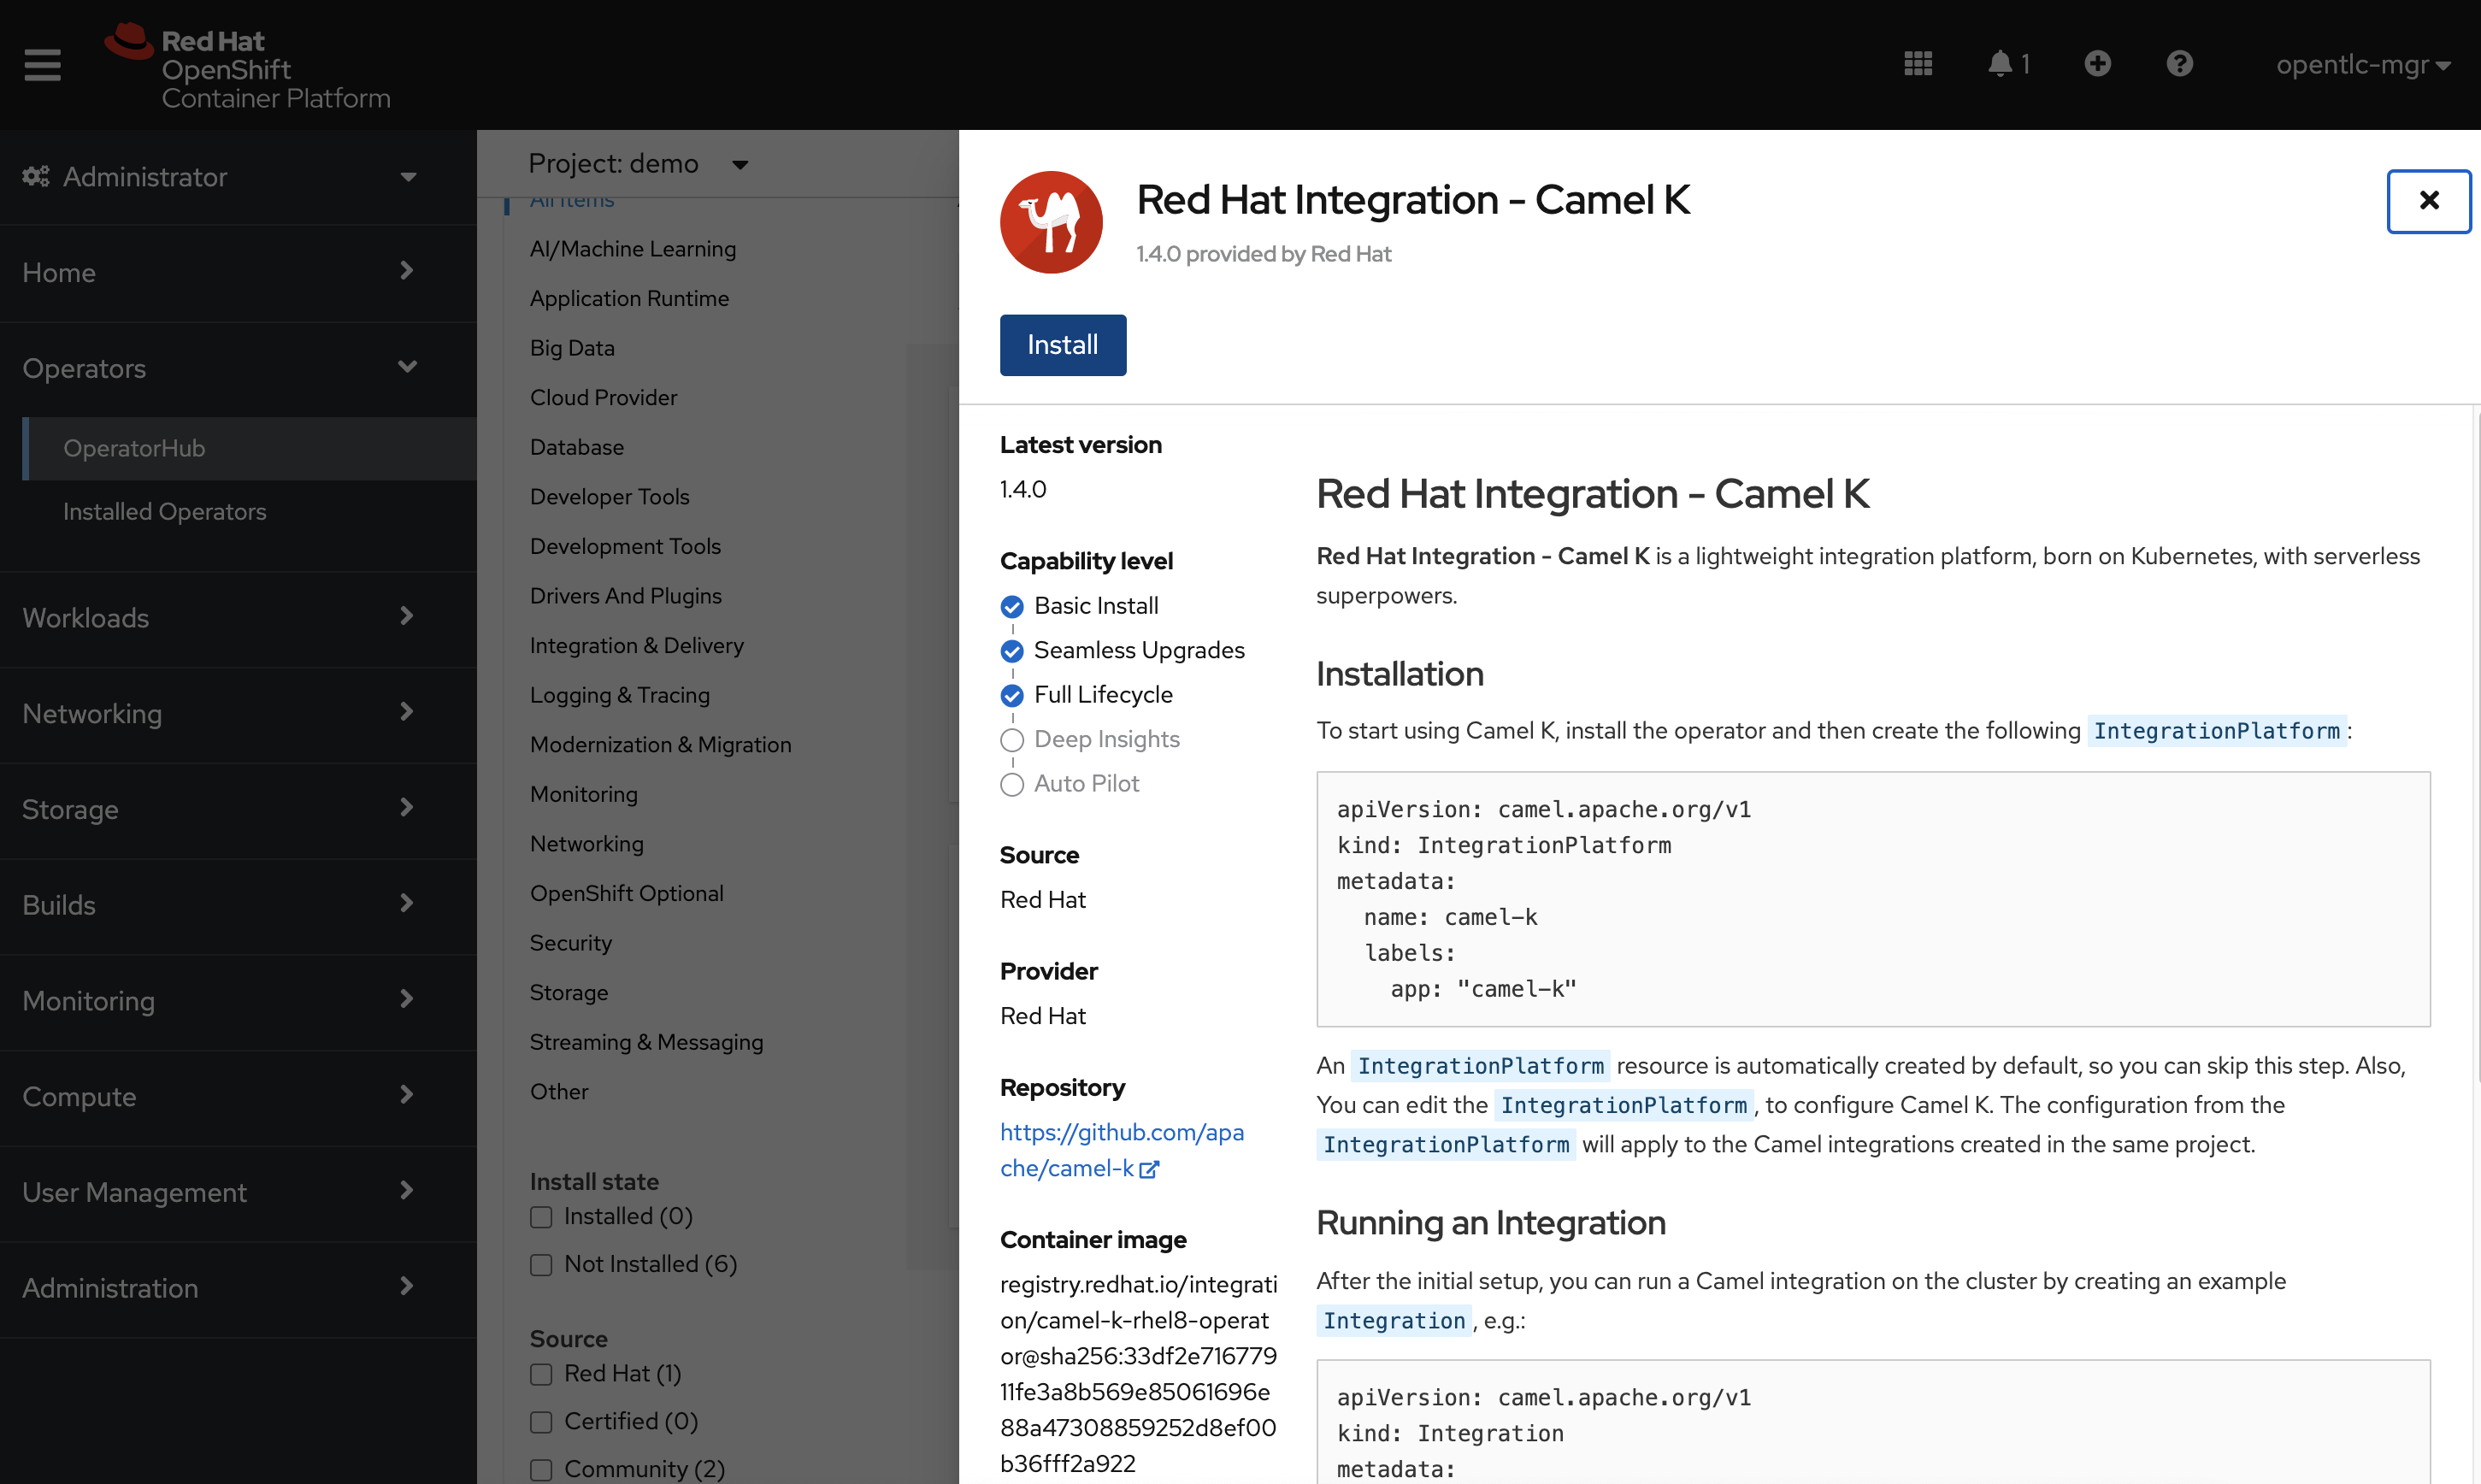The width and height of the screenshot is (2481, 1484).
Task: Click the Camel K operator logo
Action: [x=1050, y=222]
